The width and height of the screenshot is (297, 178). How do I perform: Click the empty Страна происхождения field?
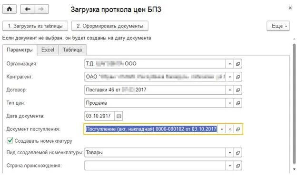(155, 166)
